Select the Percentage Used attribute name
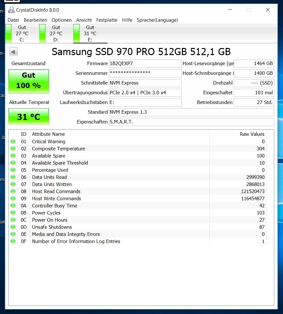 pyautogui.click(x=50, y=170)
